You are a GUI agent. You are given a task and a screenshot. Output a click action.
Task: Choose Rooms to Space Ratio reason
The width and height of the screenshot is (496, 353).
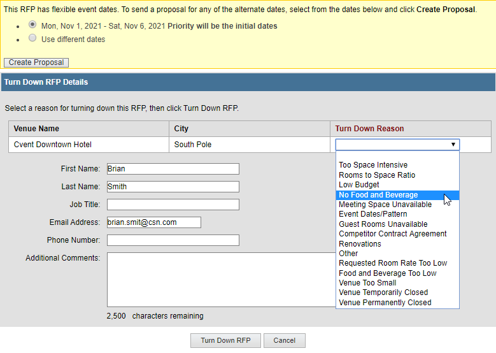pyautogui.click(x=397, y=175)
